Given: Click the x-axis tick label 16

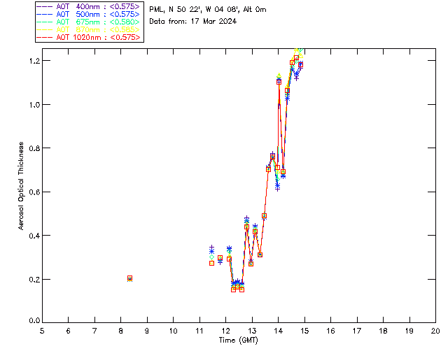Looking at the screenshot, I should pos(330,331).
